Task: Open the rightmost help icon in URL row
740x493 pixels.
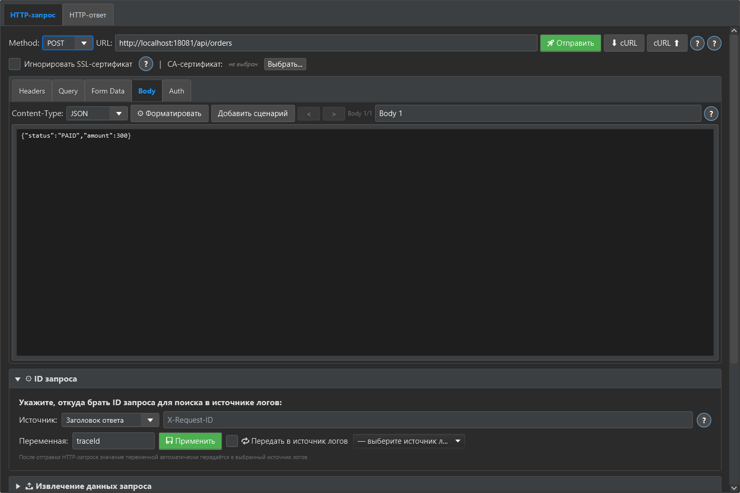Action: (714, 43)
